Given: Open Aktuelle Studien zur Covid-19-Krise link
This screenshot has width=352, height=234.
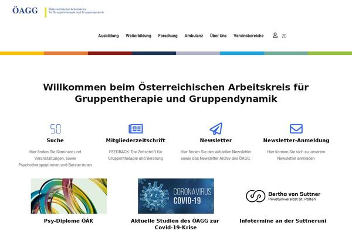Looking at the screenshot, I should click(175, 224).
